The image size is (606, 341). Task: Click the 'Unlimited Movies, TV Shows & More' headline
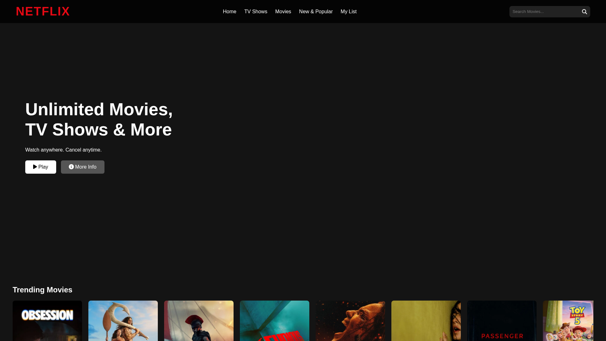99,119
